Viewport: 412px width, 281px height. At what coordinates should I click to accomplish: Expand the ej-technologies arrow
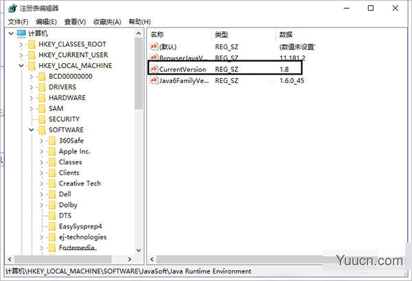coord(41,237)
